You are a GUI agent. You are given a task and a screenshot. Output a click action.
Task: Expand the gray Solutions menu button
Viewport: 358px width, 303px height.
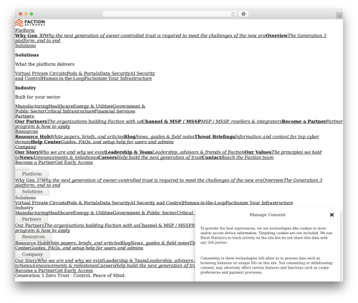click(x=32, y=191)
